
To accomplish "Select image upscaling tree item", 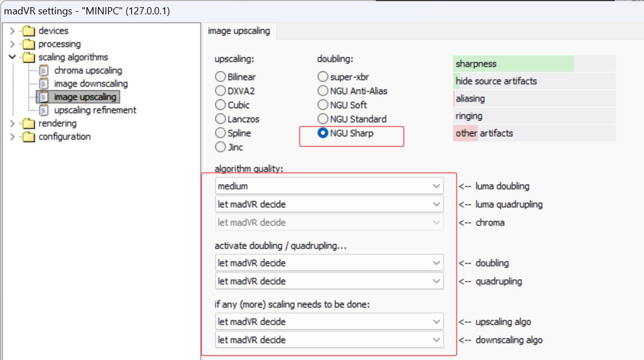I will 85,97.
